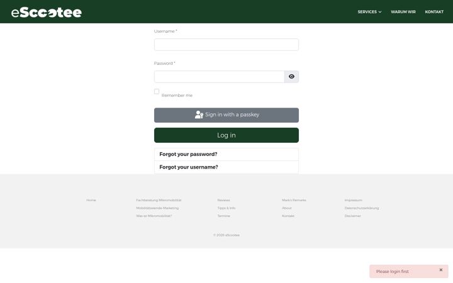Open the Tipps & Info footer link

click(x=226, y=208)
